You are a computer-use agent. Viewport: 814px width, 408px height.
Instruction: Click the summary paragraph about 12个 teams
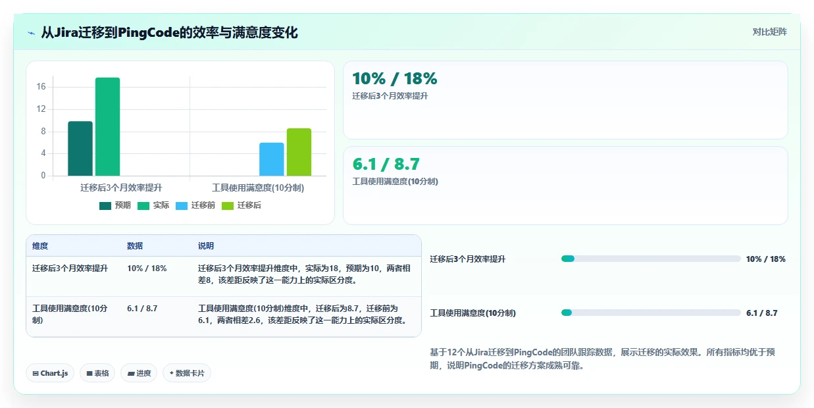[602, 359]
